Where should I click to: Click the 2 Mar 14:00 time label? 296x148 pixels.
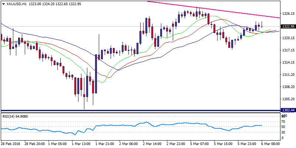click(x=152, y=143)
